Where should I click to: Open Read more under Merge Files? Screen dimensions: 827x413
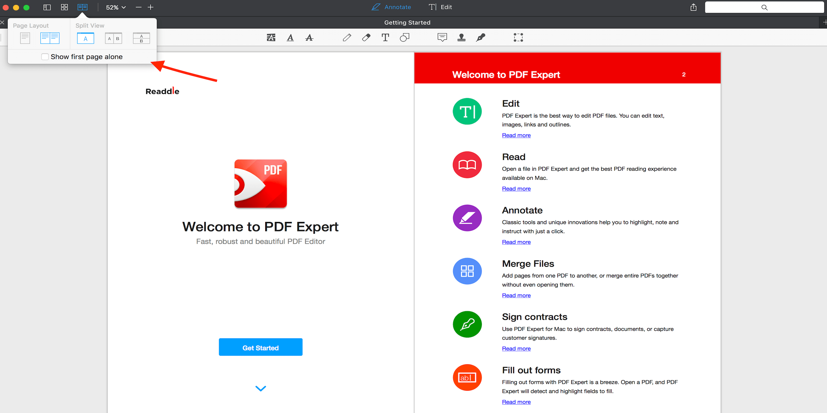coord(516,295)
